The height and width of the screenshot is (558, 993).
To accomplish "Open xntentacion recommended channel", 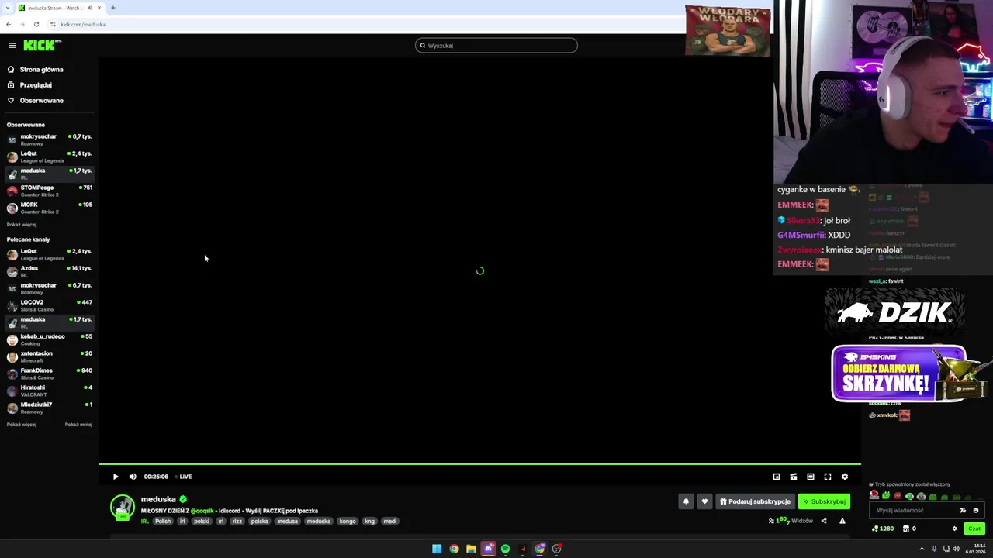I will point(50,356).
